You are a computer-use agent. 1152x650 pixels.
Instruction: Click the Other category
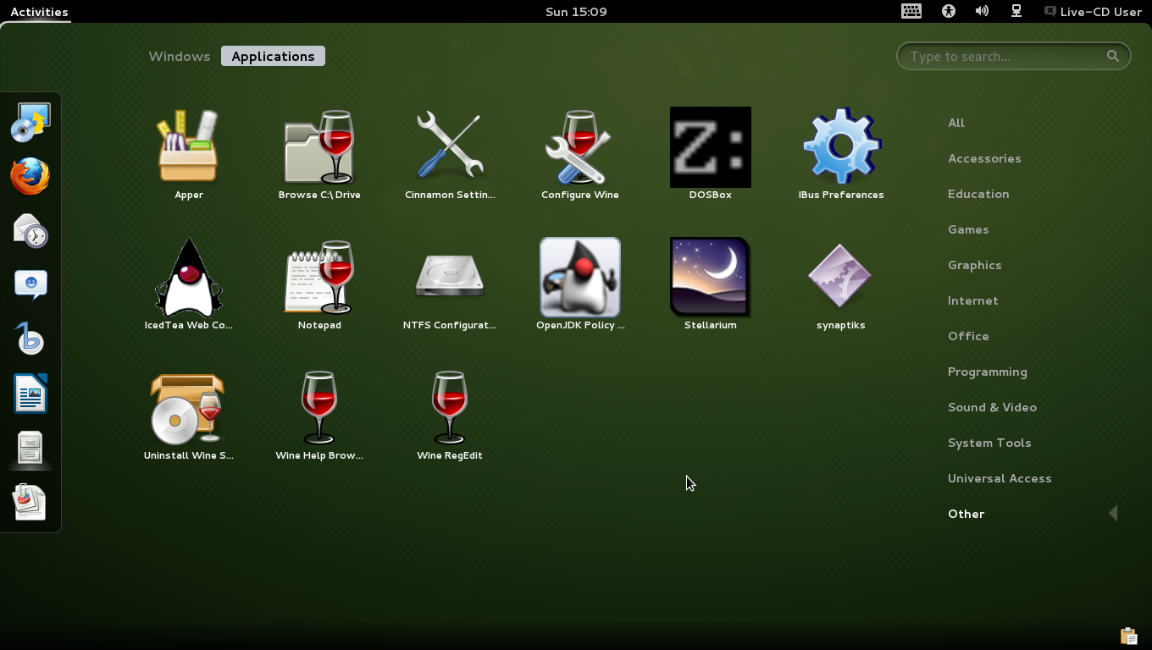966,514
